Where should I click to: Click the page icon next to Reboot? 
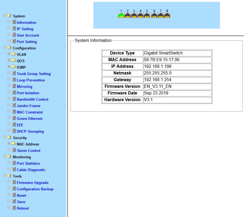[14, 208]
